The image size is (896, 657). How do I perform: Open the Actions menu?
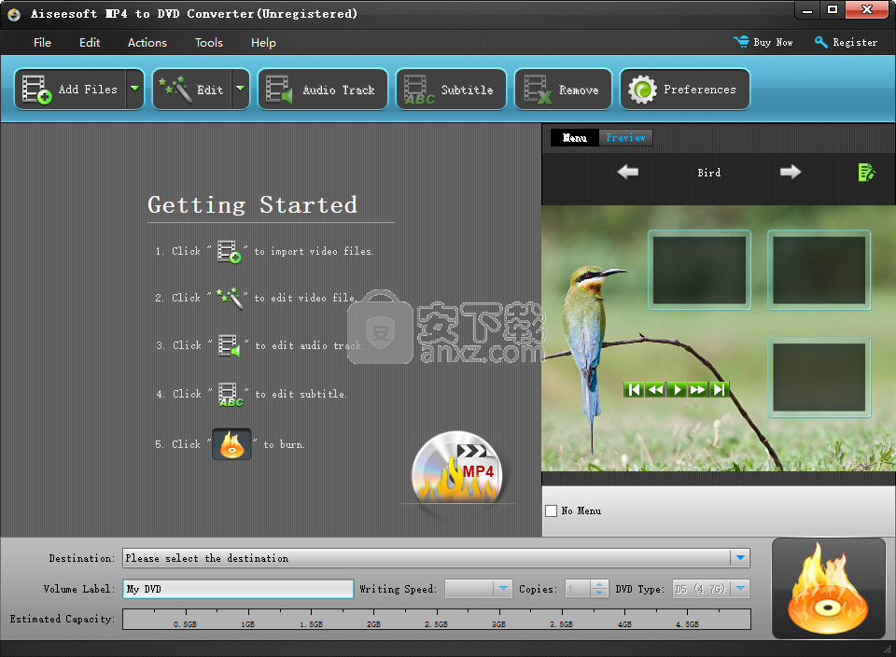[147, 43]
